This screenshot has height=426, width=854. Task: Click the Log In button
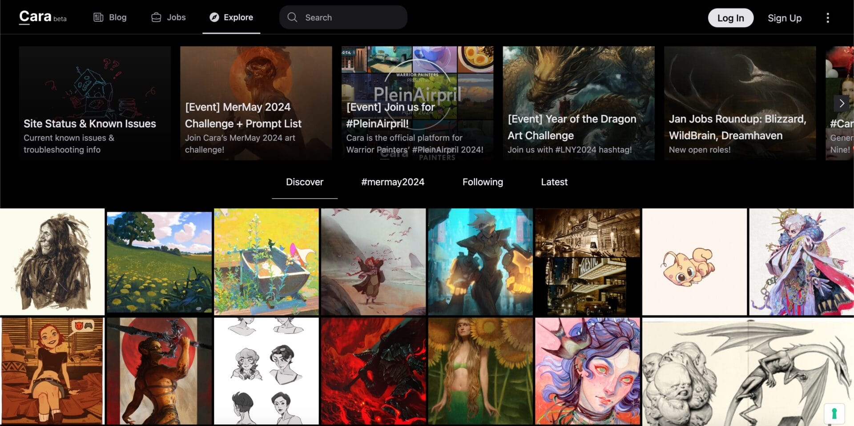point(730,18)
